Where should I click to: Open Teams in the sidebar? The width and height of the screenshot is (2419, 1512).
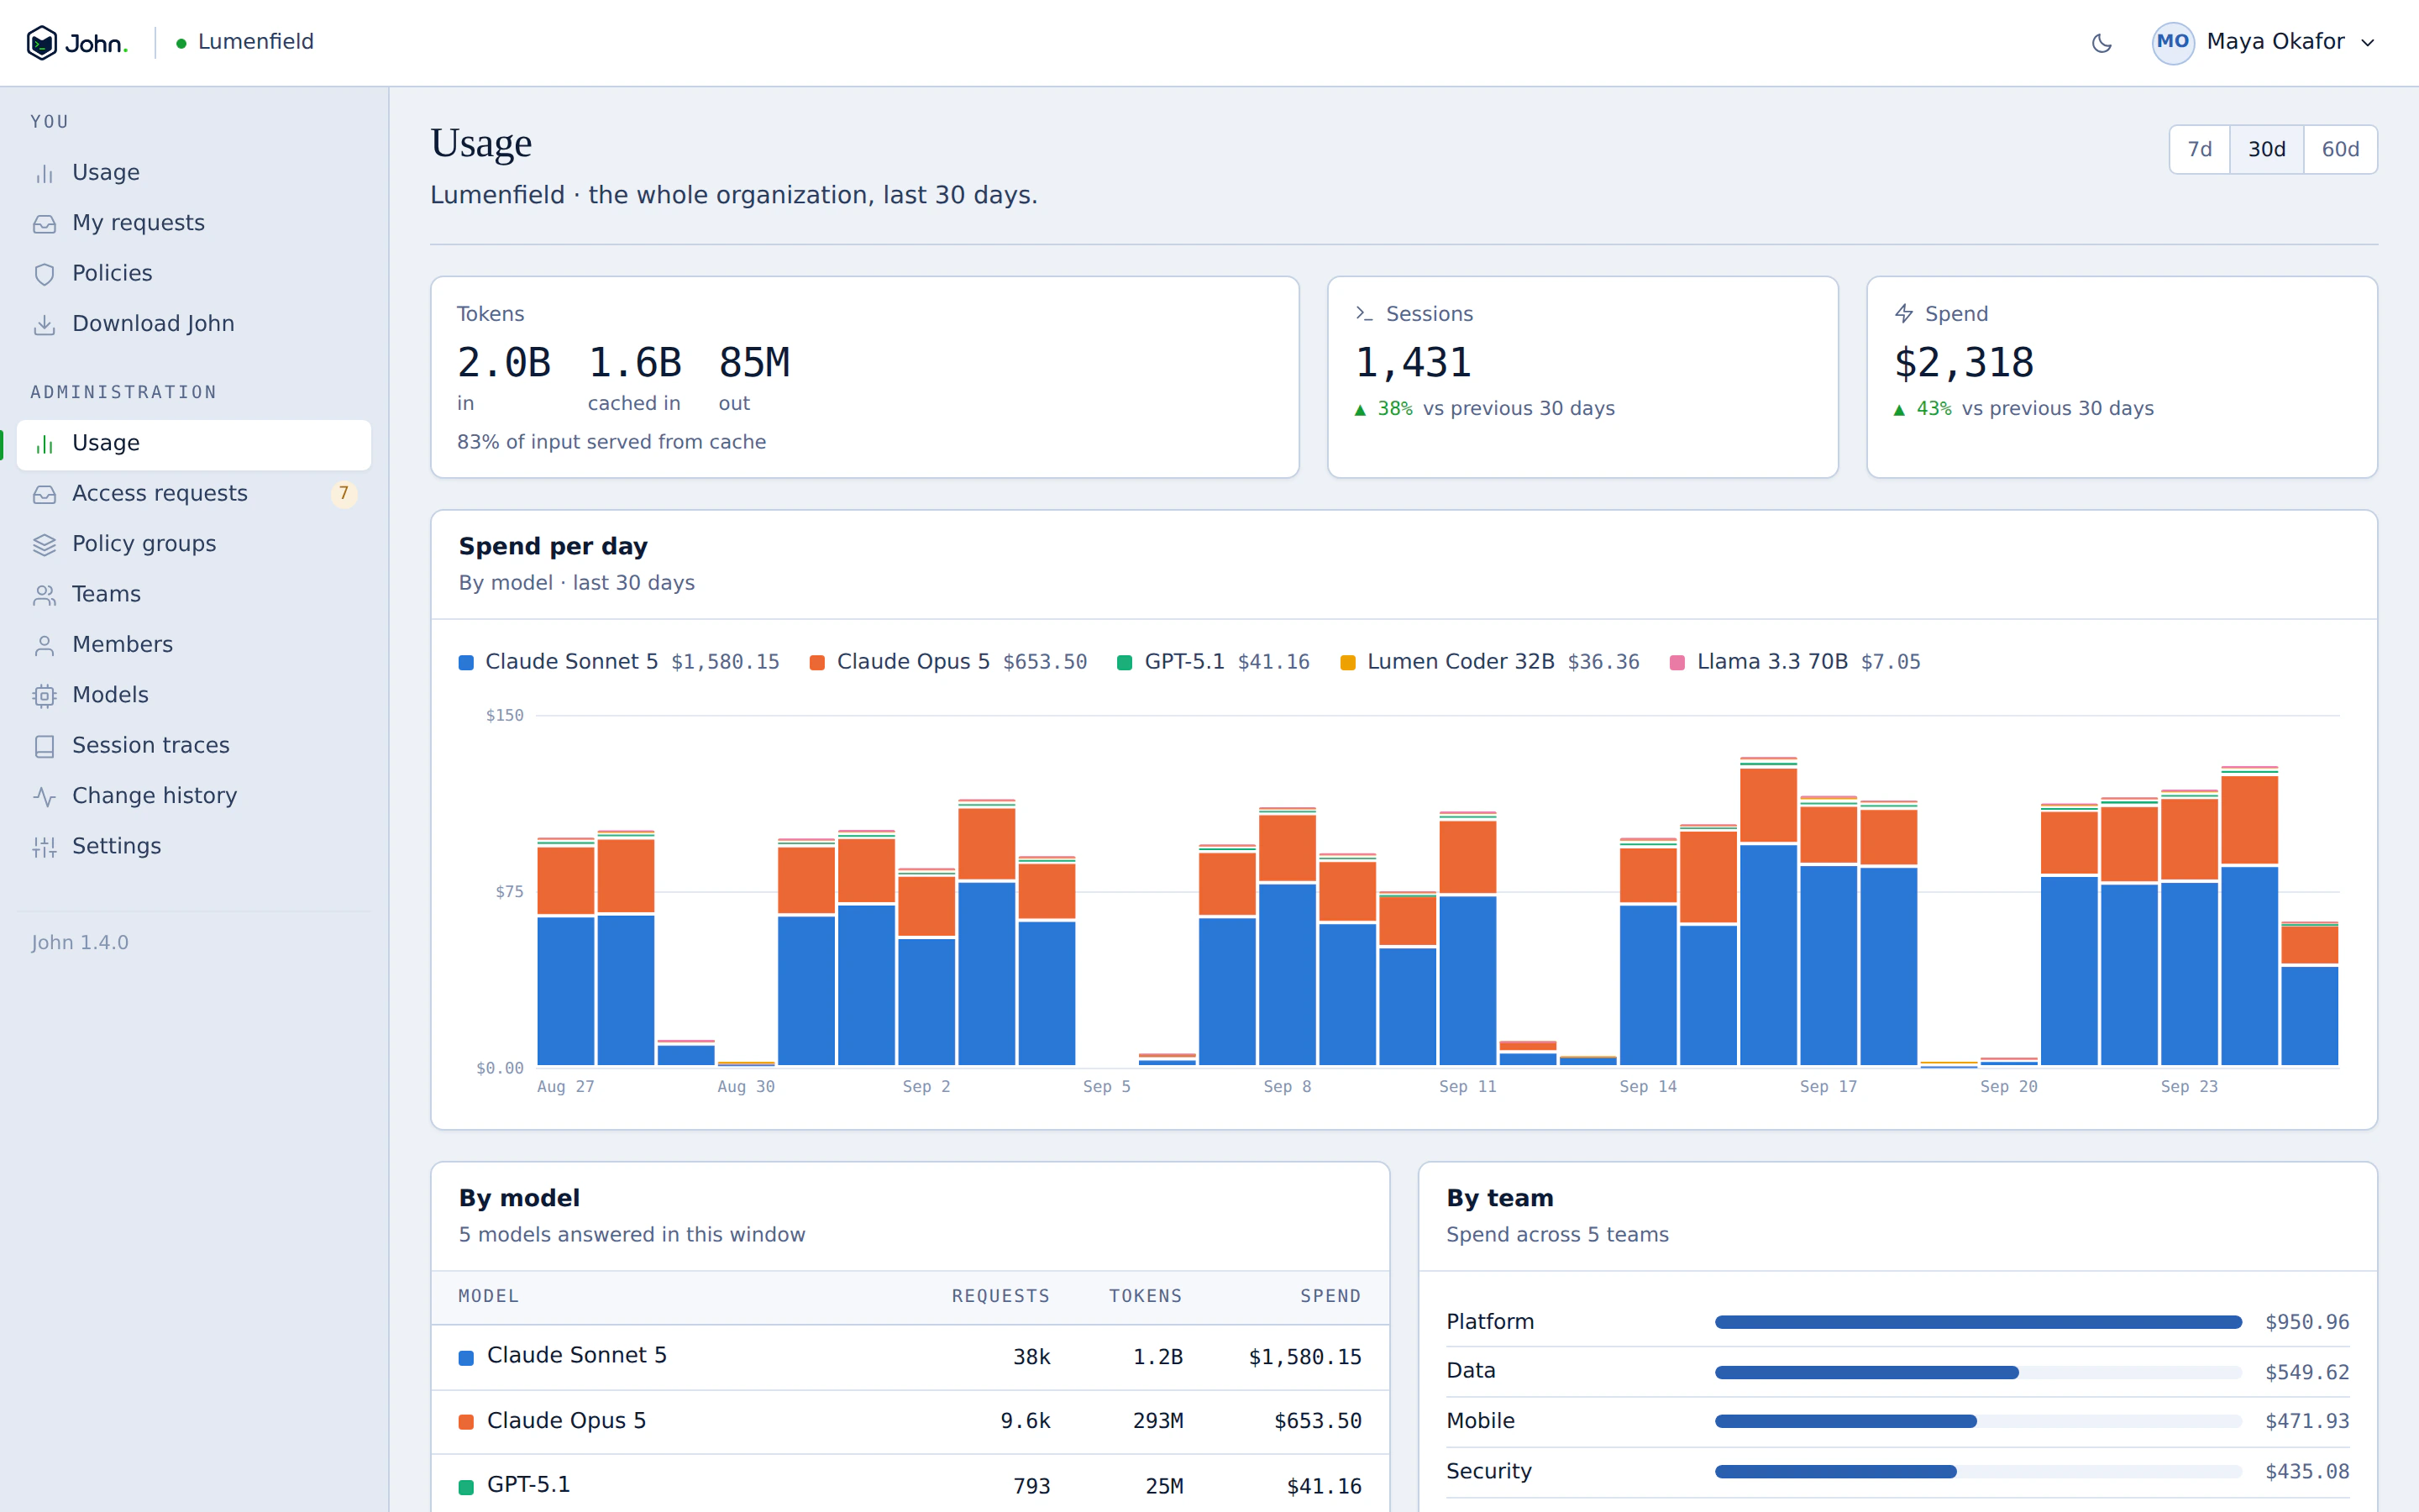click(194, 594)
